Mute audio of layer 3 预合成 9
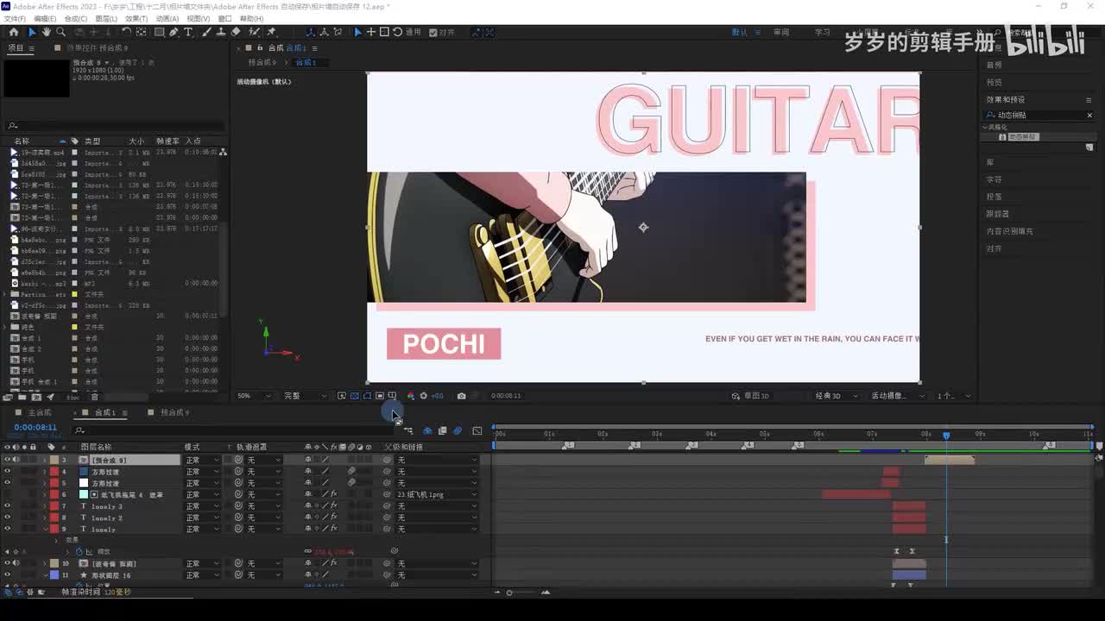The height and width of the screenshot is (621, 1105). [16, 460]
